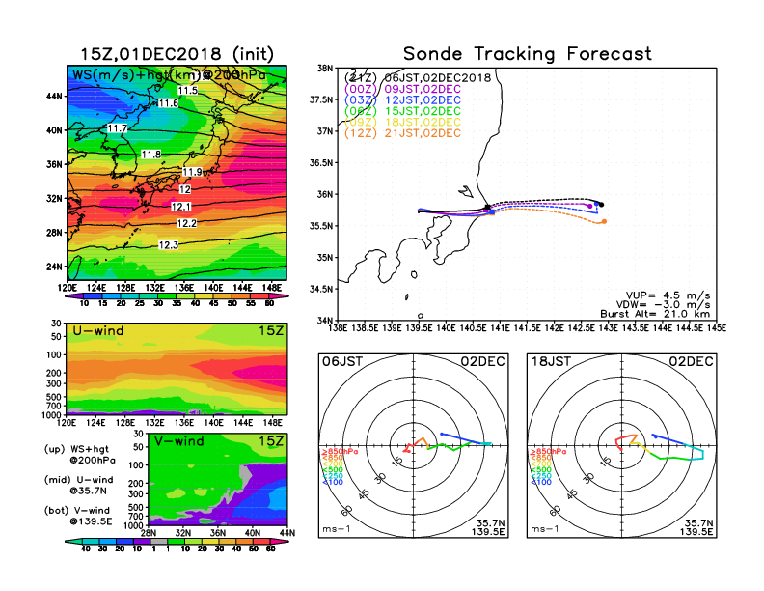Click the 'Sonde Tracking Forecast' heading
Viewport: 764px width, 591px height.
tap(528, 53)
